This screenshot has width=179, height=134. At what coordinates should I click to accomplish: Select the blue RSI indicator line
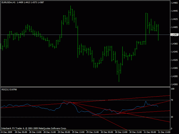[x=80, y=112]
